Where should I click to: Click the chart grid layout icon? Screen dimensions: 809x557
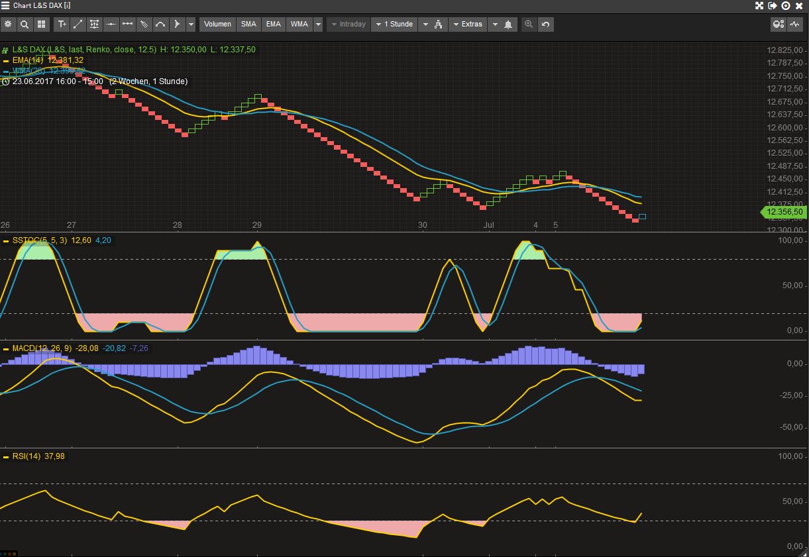point(41,24)
